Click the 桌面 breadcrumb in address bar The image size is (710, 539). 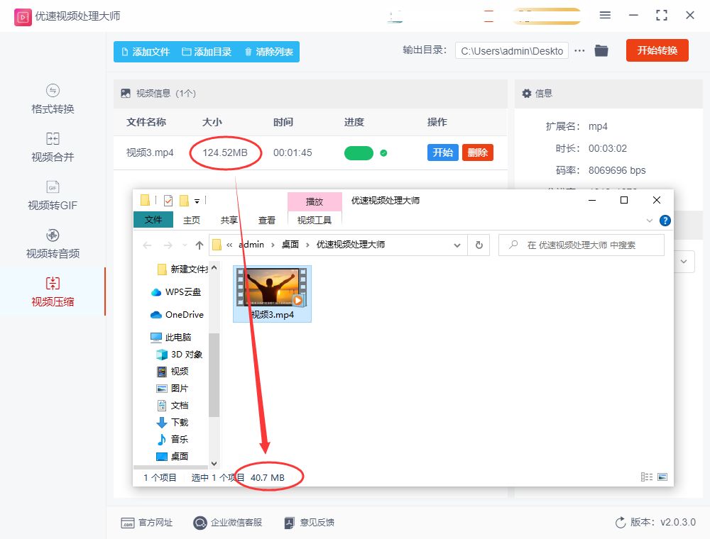click(290, 245)
